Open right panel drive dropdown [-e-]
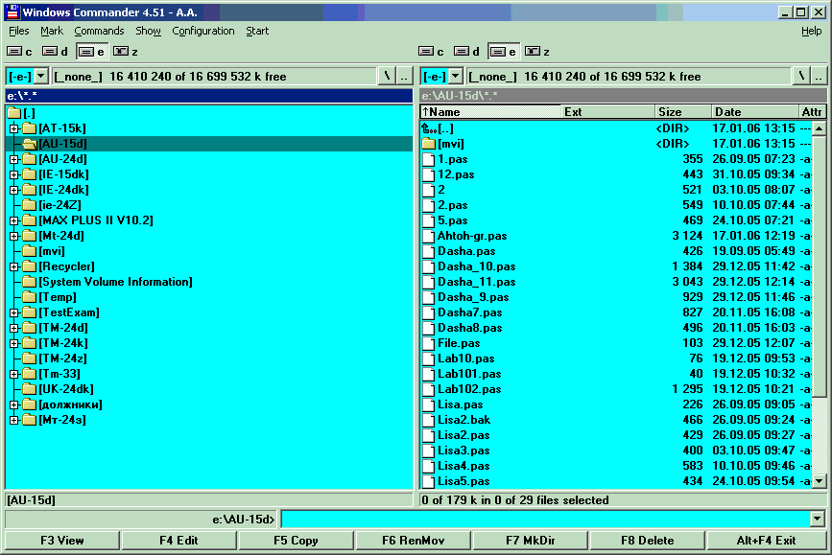This screenshot has height=555, width=832. click(455, 77)
